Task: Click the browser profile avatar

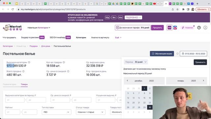Action: tap(193, 9)
